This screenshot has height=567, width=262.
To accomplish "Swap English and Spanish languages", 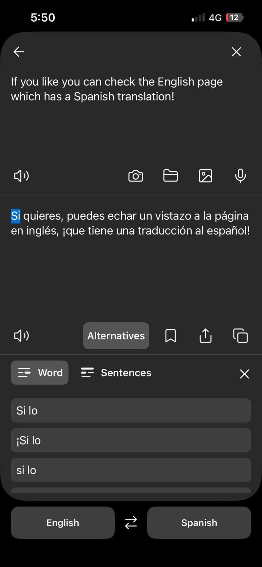I will click(x=131, y=523).
